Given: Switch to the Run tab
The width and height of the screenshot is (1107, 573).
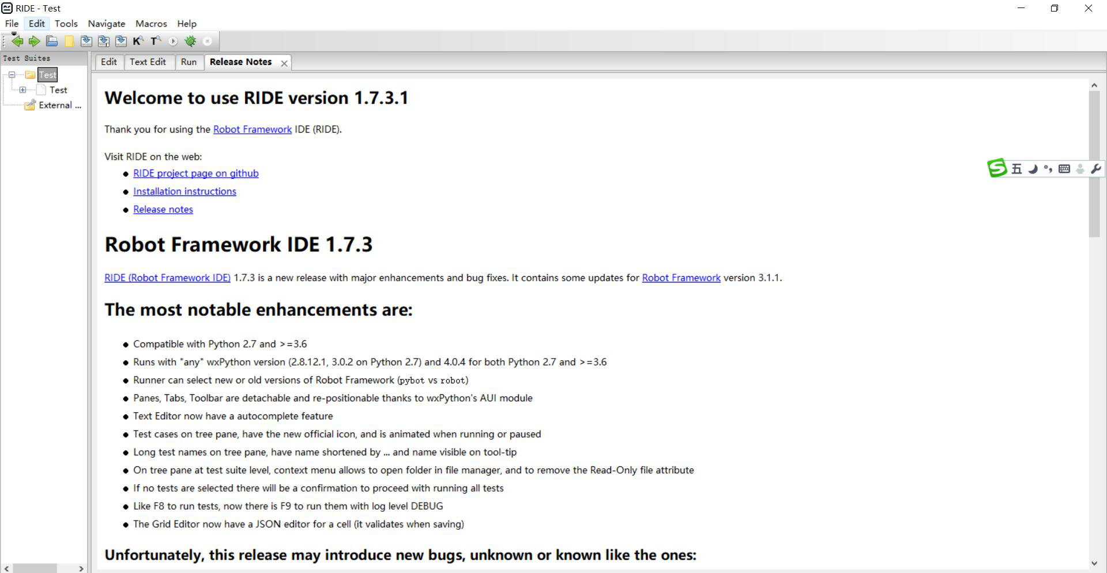Looking at the screenshot, I should coord(189,62).
